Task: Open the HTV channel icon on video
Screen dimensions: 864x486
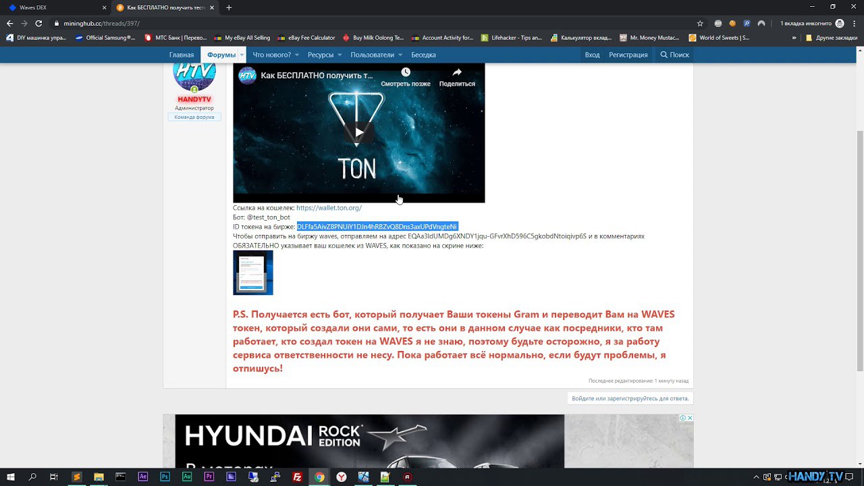Action: [x=248, y=76]
